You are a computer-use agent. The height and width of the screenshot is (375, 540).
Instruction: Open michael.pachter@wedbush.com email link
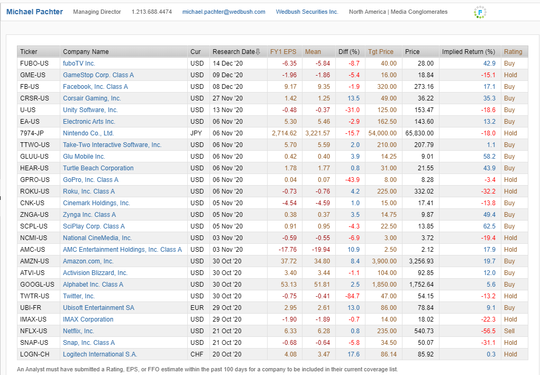224,11
